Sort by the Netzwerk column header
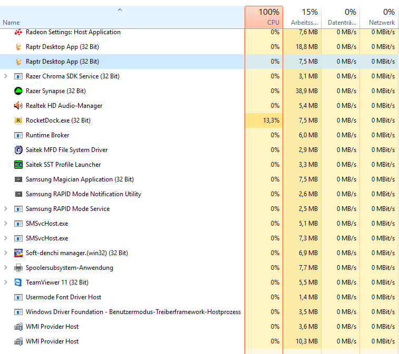 pyautogui.click(x=379, y=17)
